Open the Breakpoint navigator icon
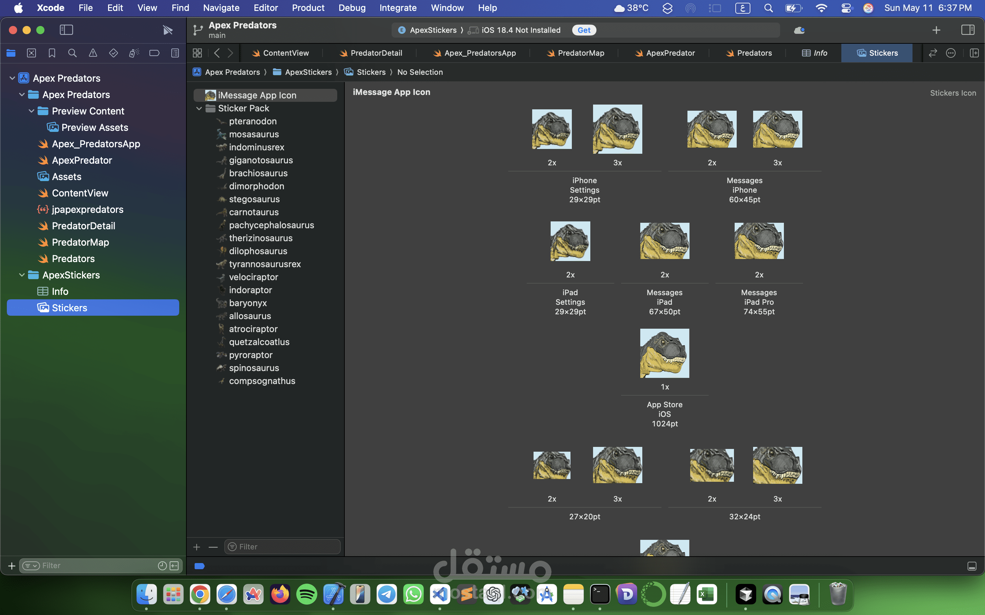 tap(154, 53)
